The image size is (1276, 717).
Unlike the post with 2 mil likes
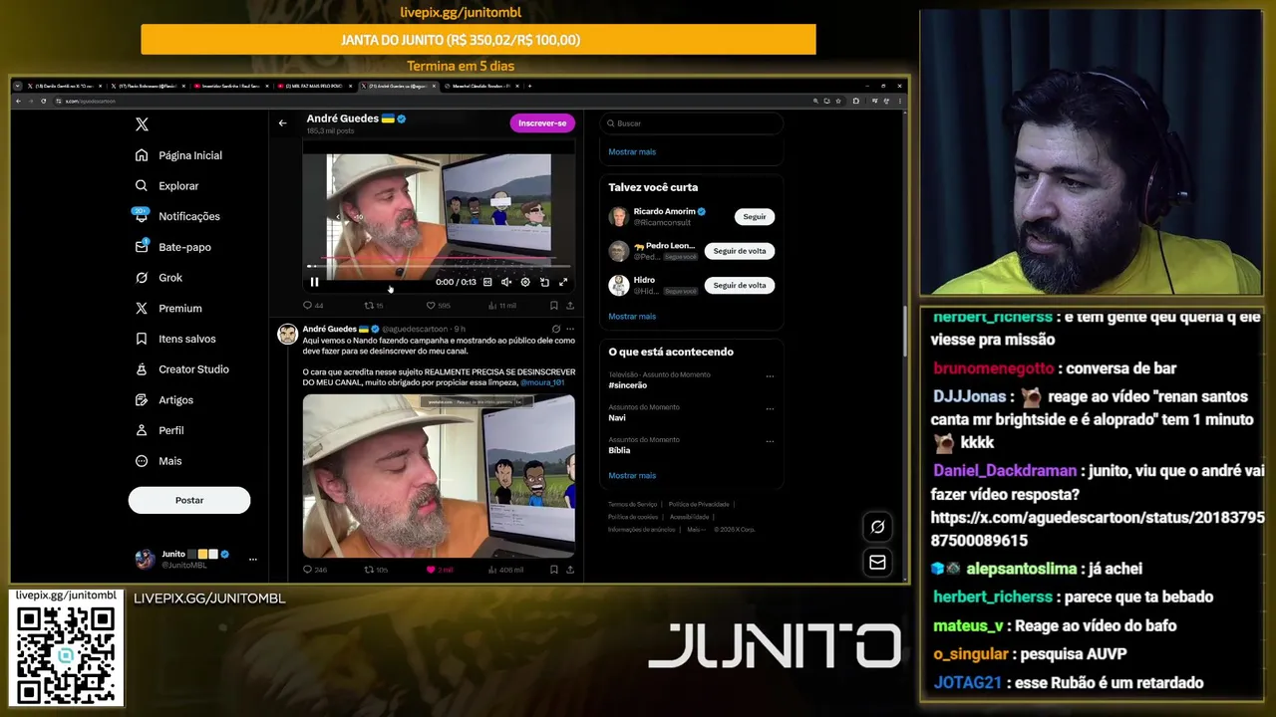440,570
